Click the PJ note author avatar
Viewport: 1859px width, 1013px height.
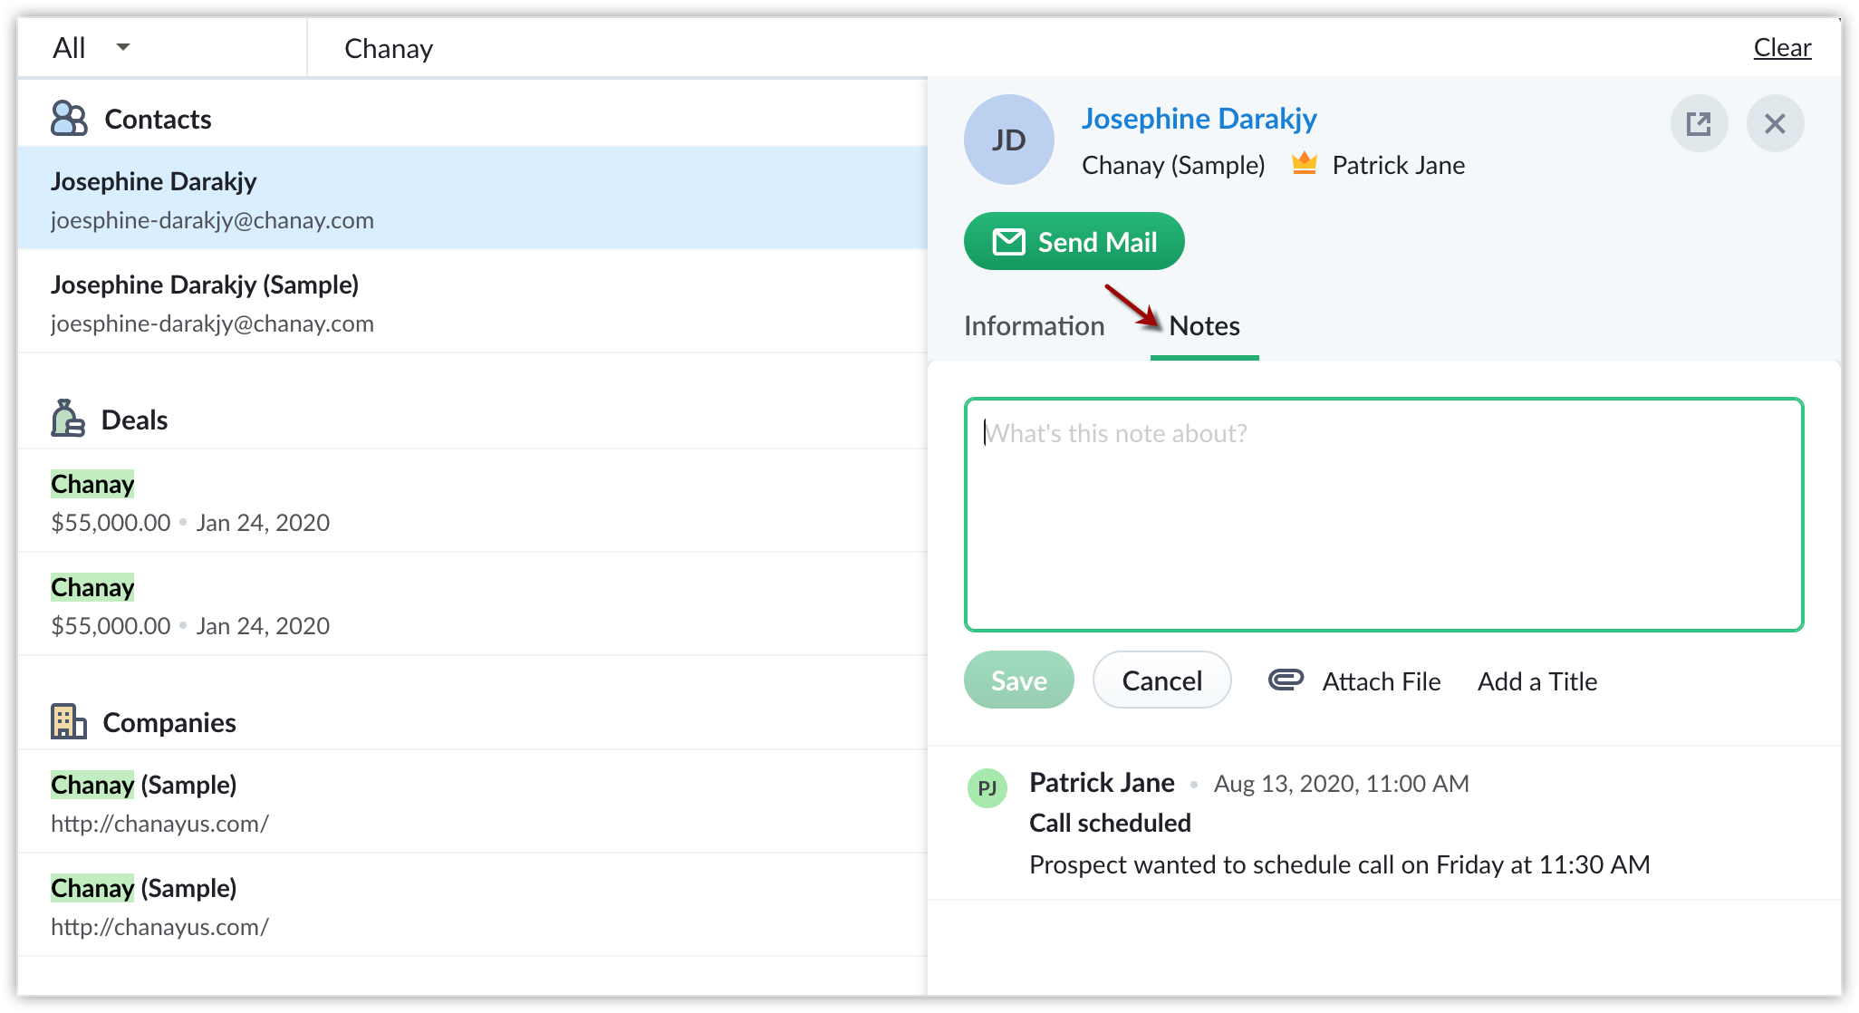(x=987, y=787)
